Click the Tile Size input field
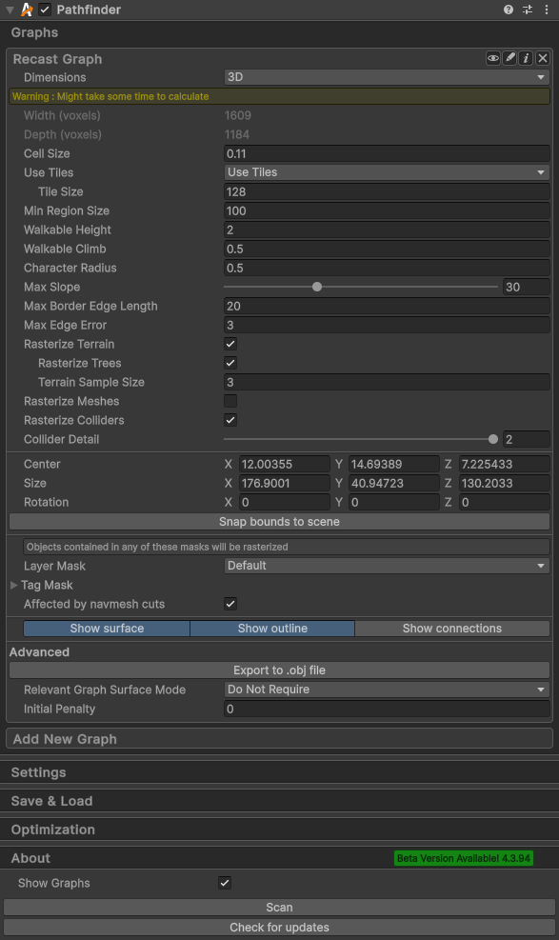The height and width of the screenshot is (940, 559). click(x=387, y=191)
